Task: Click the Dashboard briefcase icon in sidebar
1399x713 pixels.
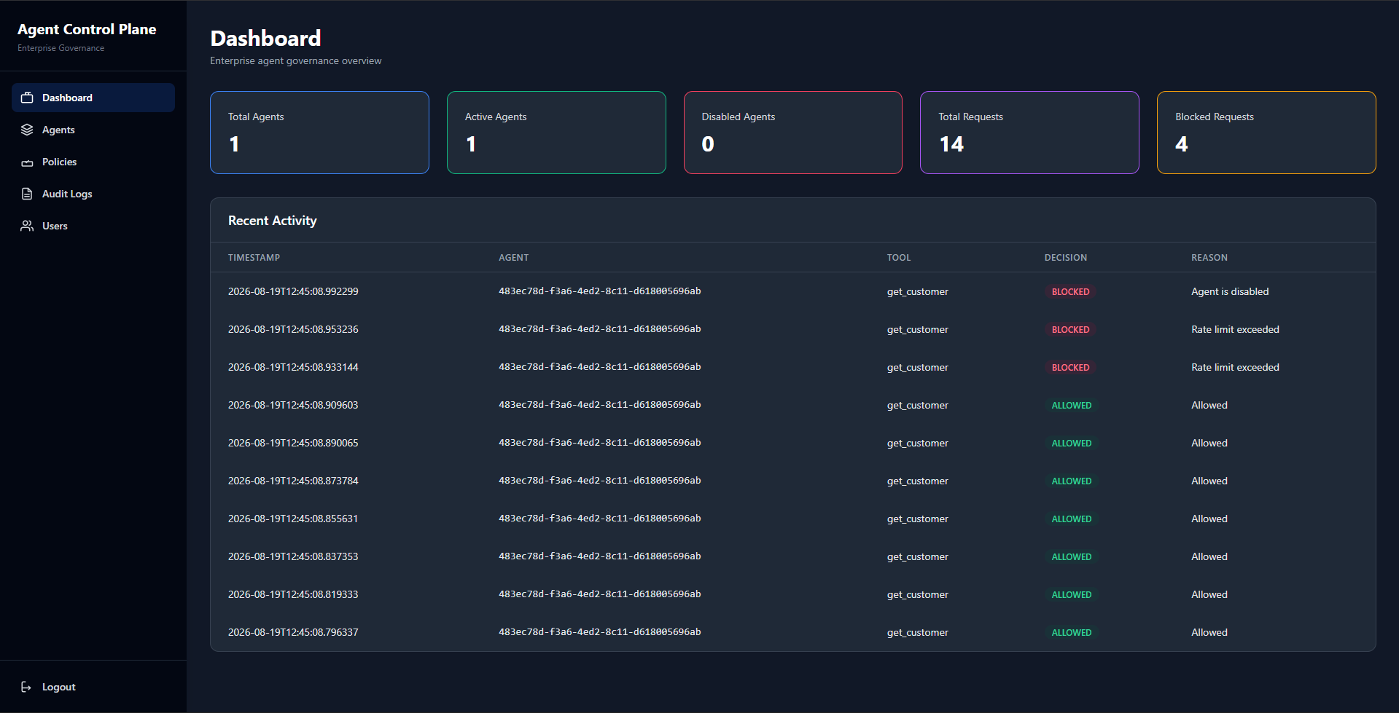Action: (x=27, y=98)
